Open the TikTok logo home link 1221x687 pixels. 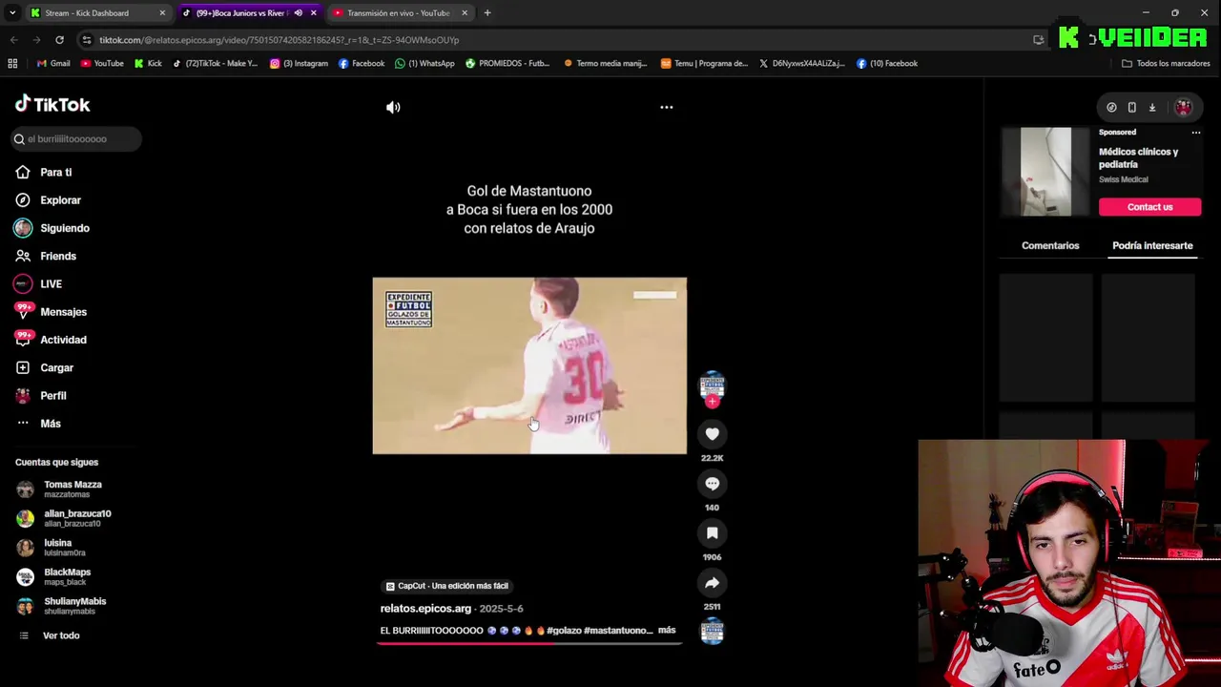click(x=52, y=104)
